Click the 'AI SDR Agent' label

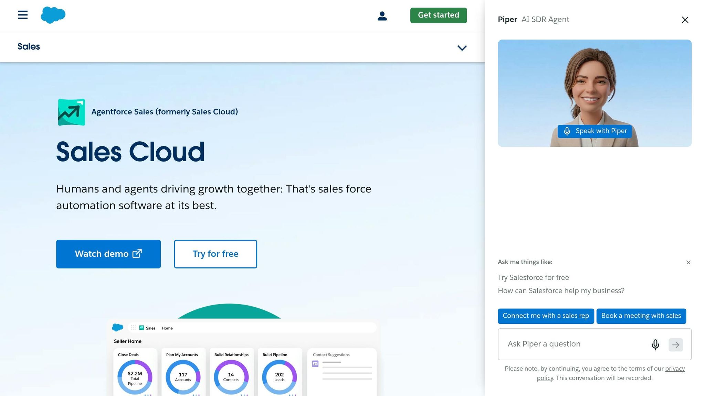545,20
